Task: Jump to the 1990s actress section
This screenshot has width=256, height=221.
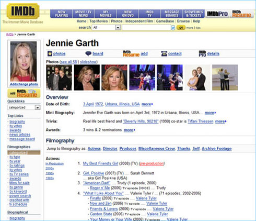Action: pos(50,173)
